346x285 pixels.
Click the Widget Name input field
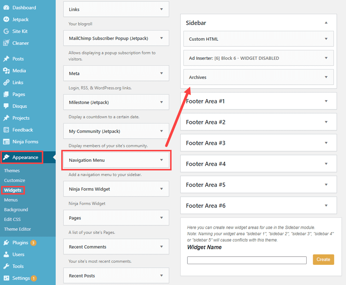point(247,259)
